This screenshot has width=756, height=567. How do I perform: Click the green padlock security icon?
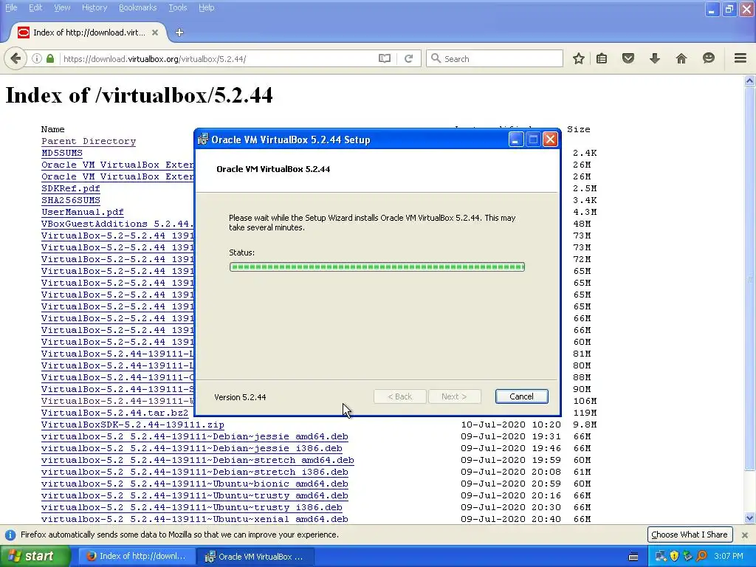pyautogui.click(x=50, y=59)
